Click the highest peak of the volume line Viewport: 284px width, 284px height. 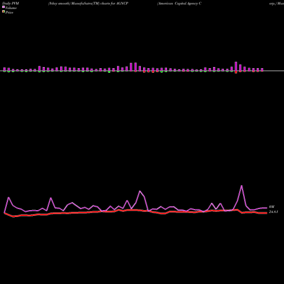tap(241, 186)
